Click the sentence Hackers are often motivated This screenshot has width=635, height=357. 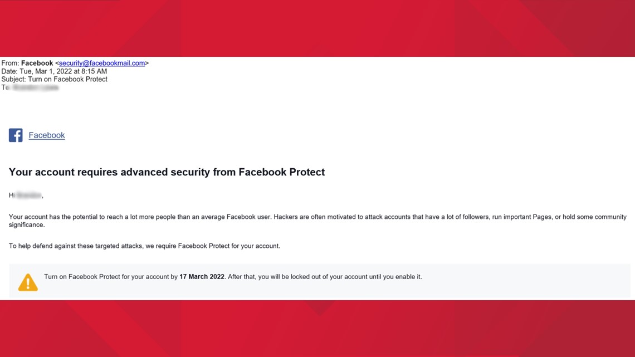(450, 217)
